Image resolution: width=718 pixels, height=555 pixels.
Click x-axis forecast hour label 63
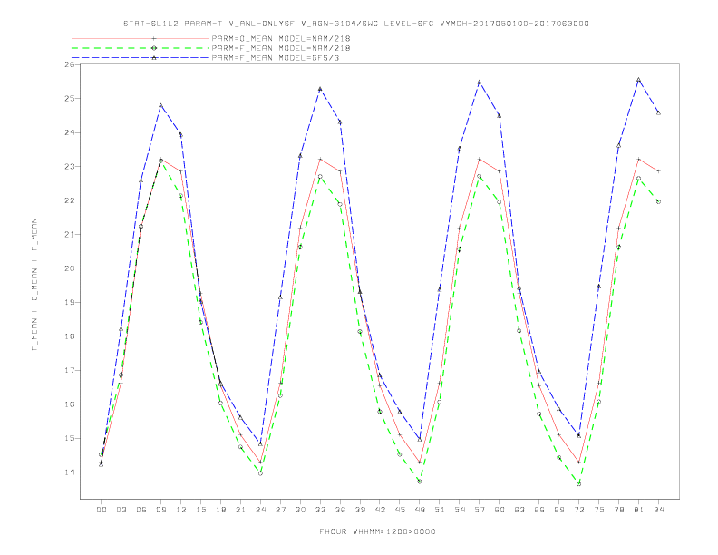519,510
